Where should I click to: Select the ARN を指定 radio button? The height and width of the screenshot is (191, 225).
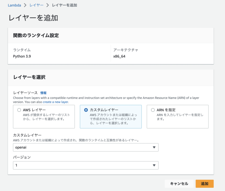[x=153, y=110]
